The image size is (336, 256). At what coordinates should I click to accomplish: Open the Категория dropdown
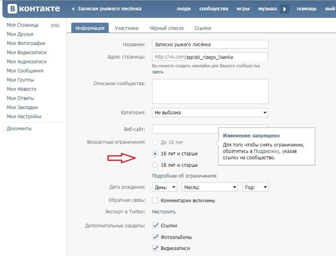click(210, 113)
